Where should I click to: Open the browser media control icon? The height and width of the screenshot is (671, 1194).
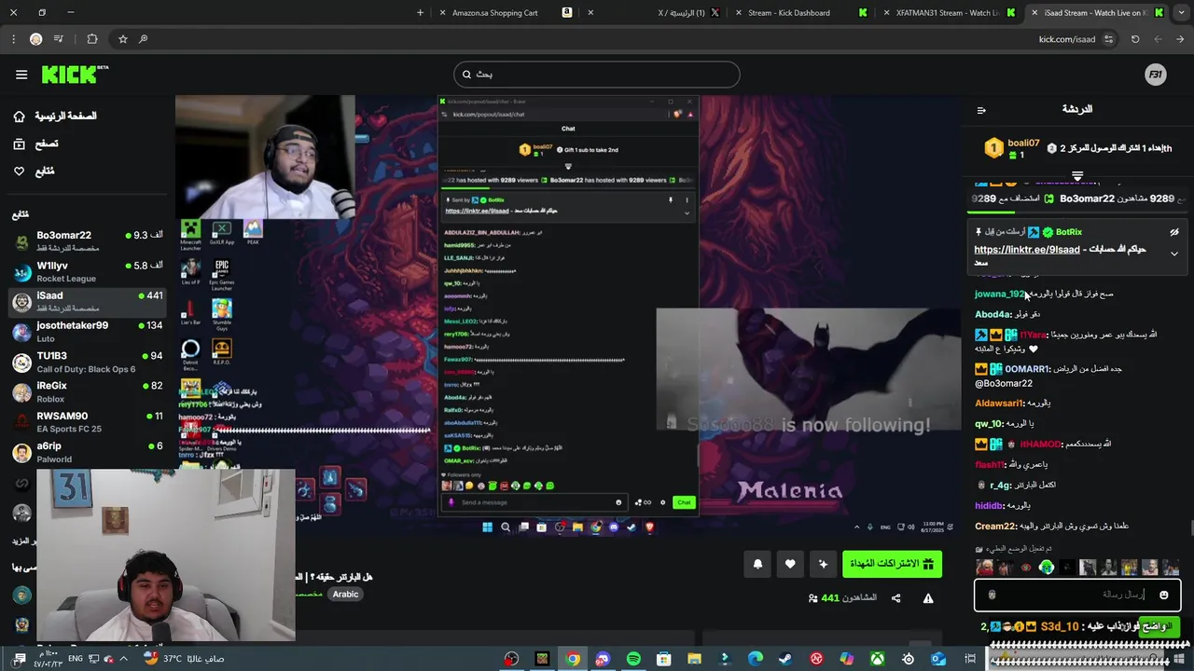click(x=59, y=39)
